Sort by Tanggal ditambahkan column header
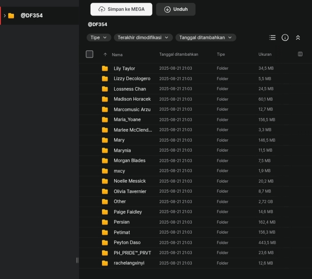 coord(179,54)
